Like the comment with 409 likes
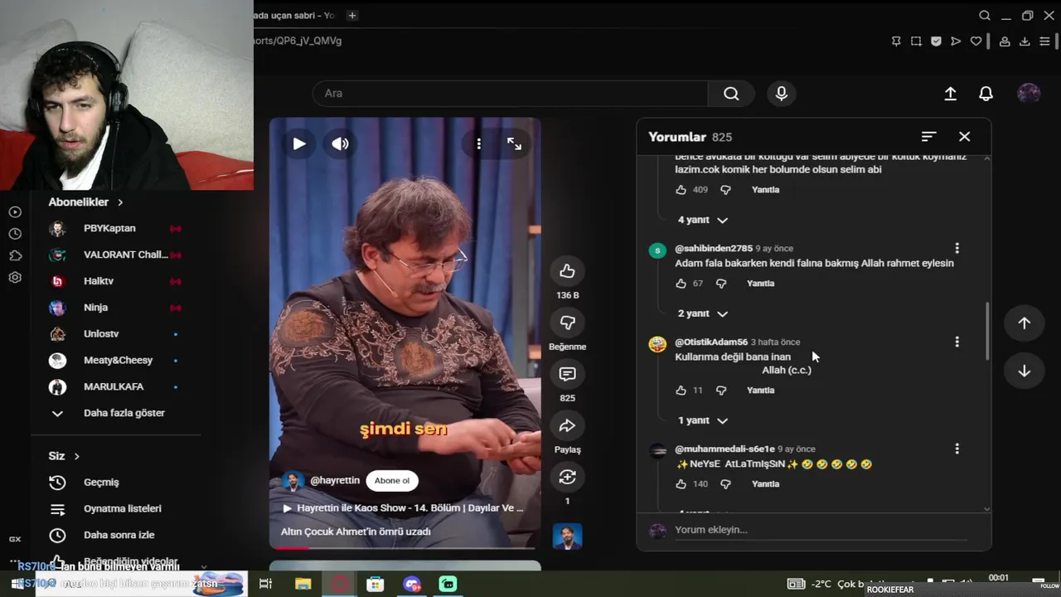The image size is (1061, 597). tap(681, 190)
